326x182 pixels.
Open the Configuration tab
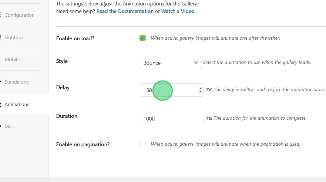coord(19,15)
